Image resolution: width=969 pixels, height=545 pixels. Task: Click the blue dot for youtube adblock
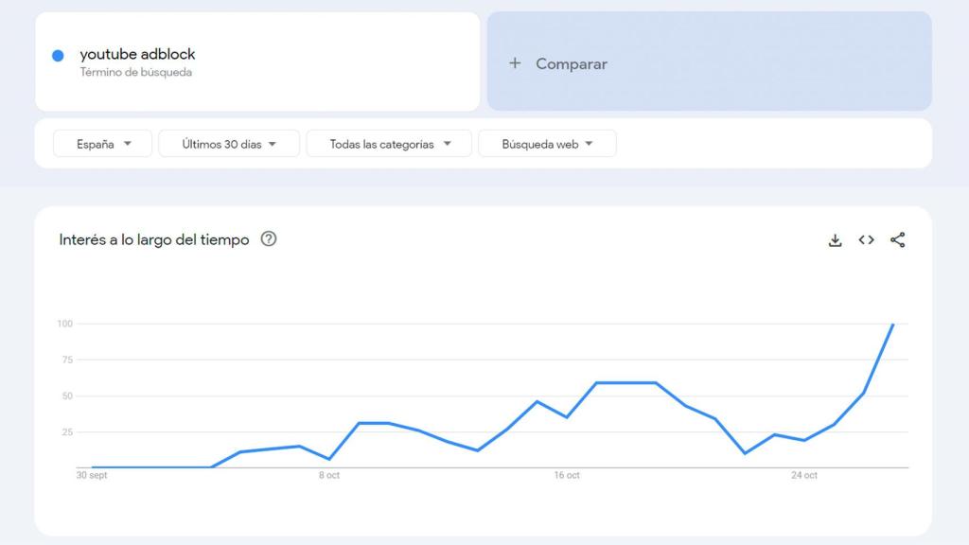pos(58,56)
